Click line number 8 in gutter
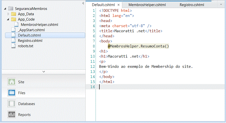This screenshot has width=226, height=123. [94, 46]
